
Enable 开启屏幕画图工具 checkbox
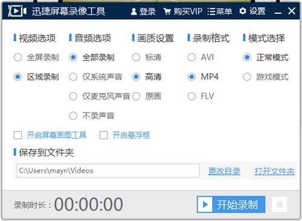point(18,135)
